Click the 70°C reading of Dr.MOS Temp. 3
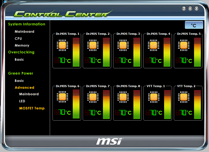 (123, 60)
